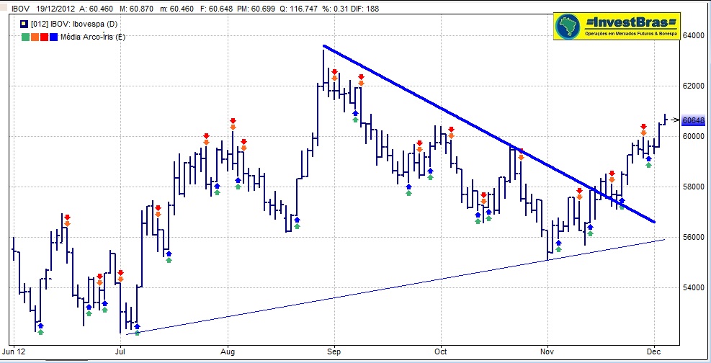Select the orange Média Arco-Íris swatch
711x363 pixels.
click(34, 37)
